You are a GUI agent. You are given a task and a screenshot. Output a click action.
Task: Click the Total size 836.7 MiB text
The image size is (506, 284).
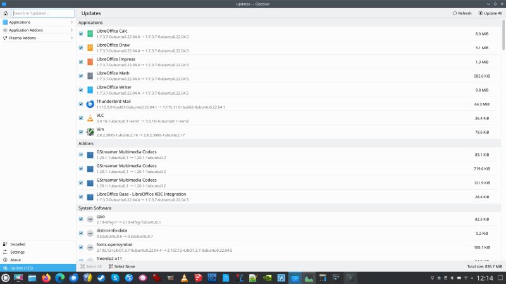click(484, 266)
